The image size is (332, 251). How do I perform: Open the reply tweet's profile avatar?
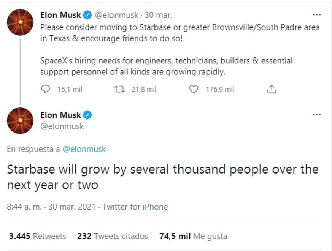click(21, 121)
